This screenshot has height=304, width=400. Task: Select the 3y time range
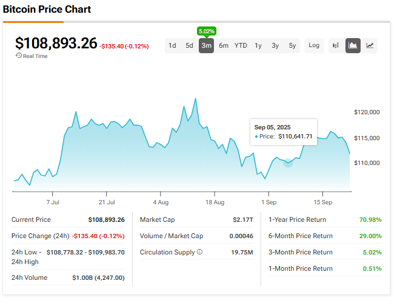coord(275,45)
